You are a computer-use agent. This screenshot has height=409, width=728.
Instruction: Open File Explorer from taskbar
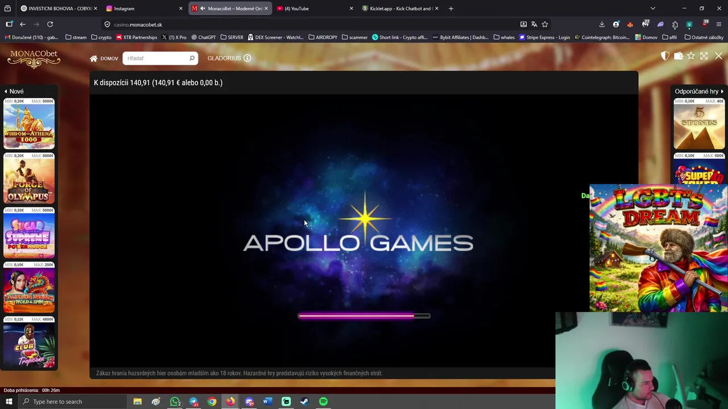(138, 402)
